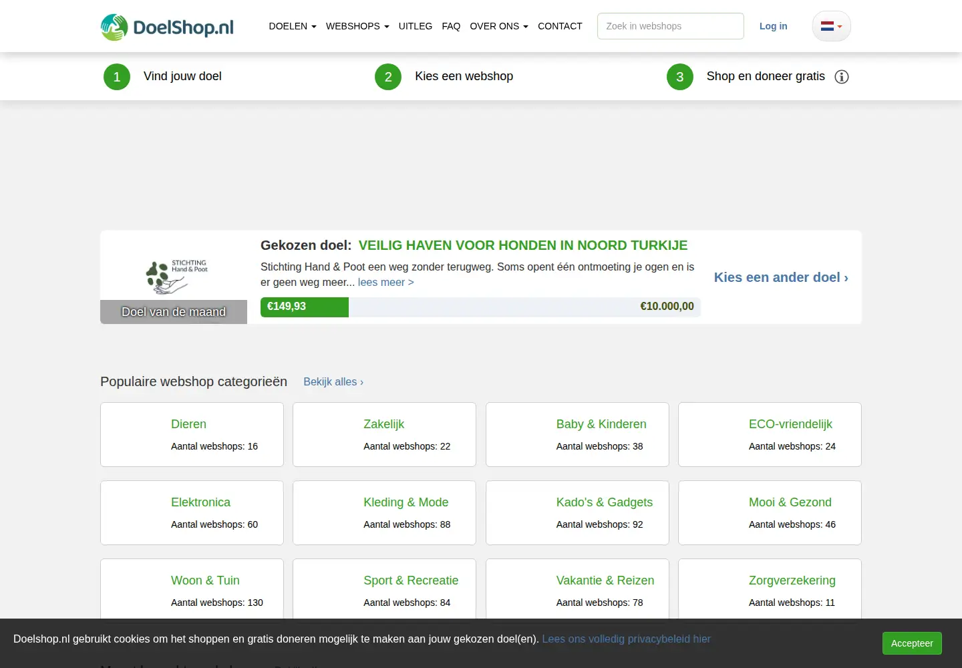Viewport: 962px width, 668px height.
Task: Open the Dutch flag language selector
Action: click(x=831, y=26)
